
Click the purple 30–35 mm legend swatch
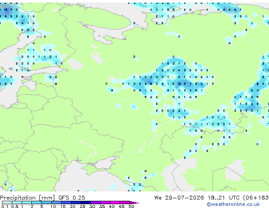(95, 202)
